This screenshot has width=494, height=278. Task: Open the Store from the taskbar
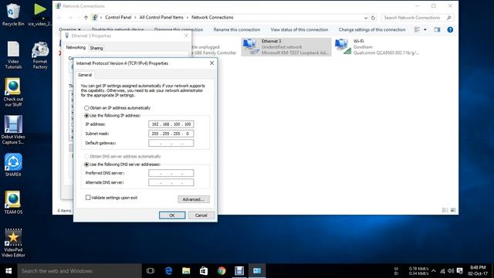204,271
